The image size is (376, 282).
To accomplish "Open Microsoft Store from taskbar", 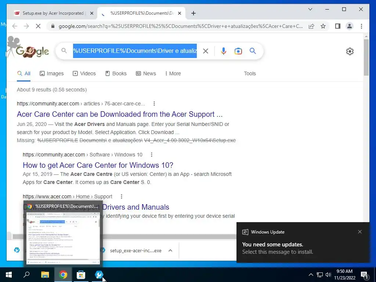I will (x=81, y=275).
